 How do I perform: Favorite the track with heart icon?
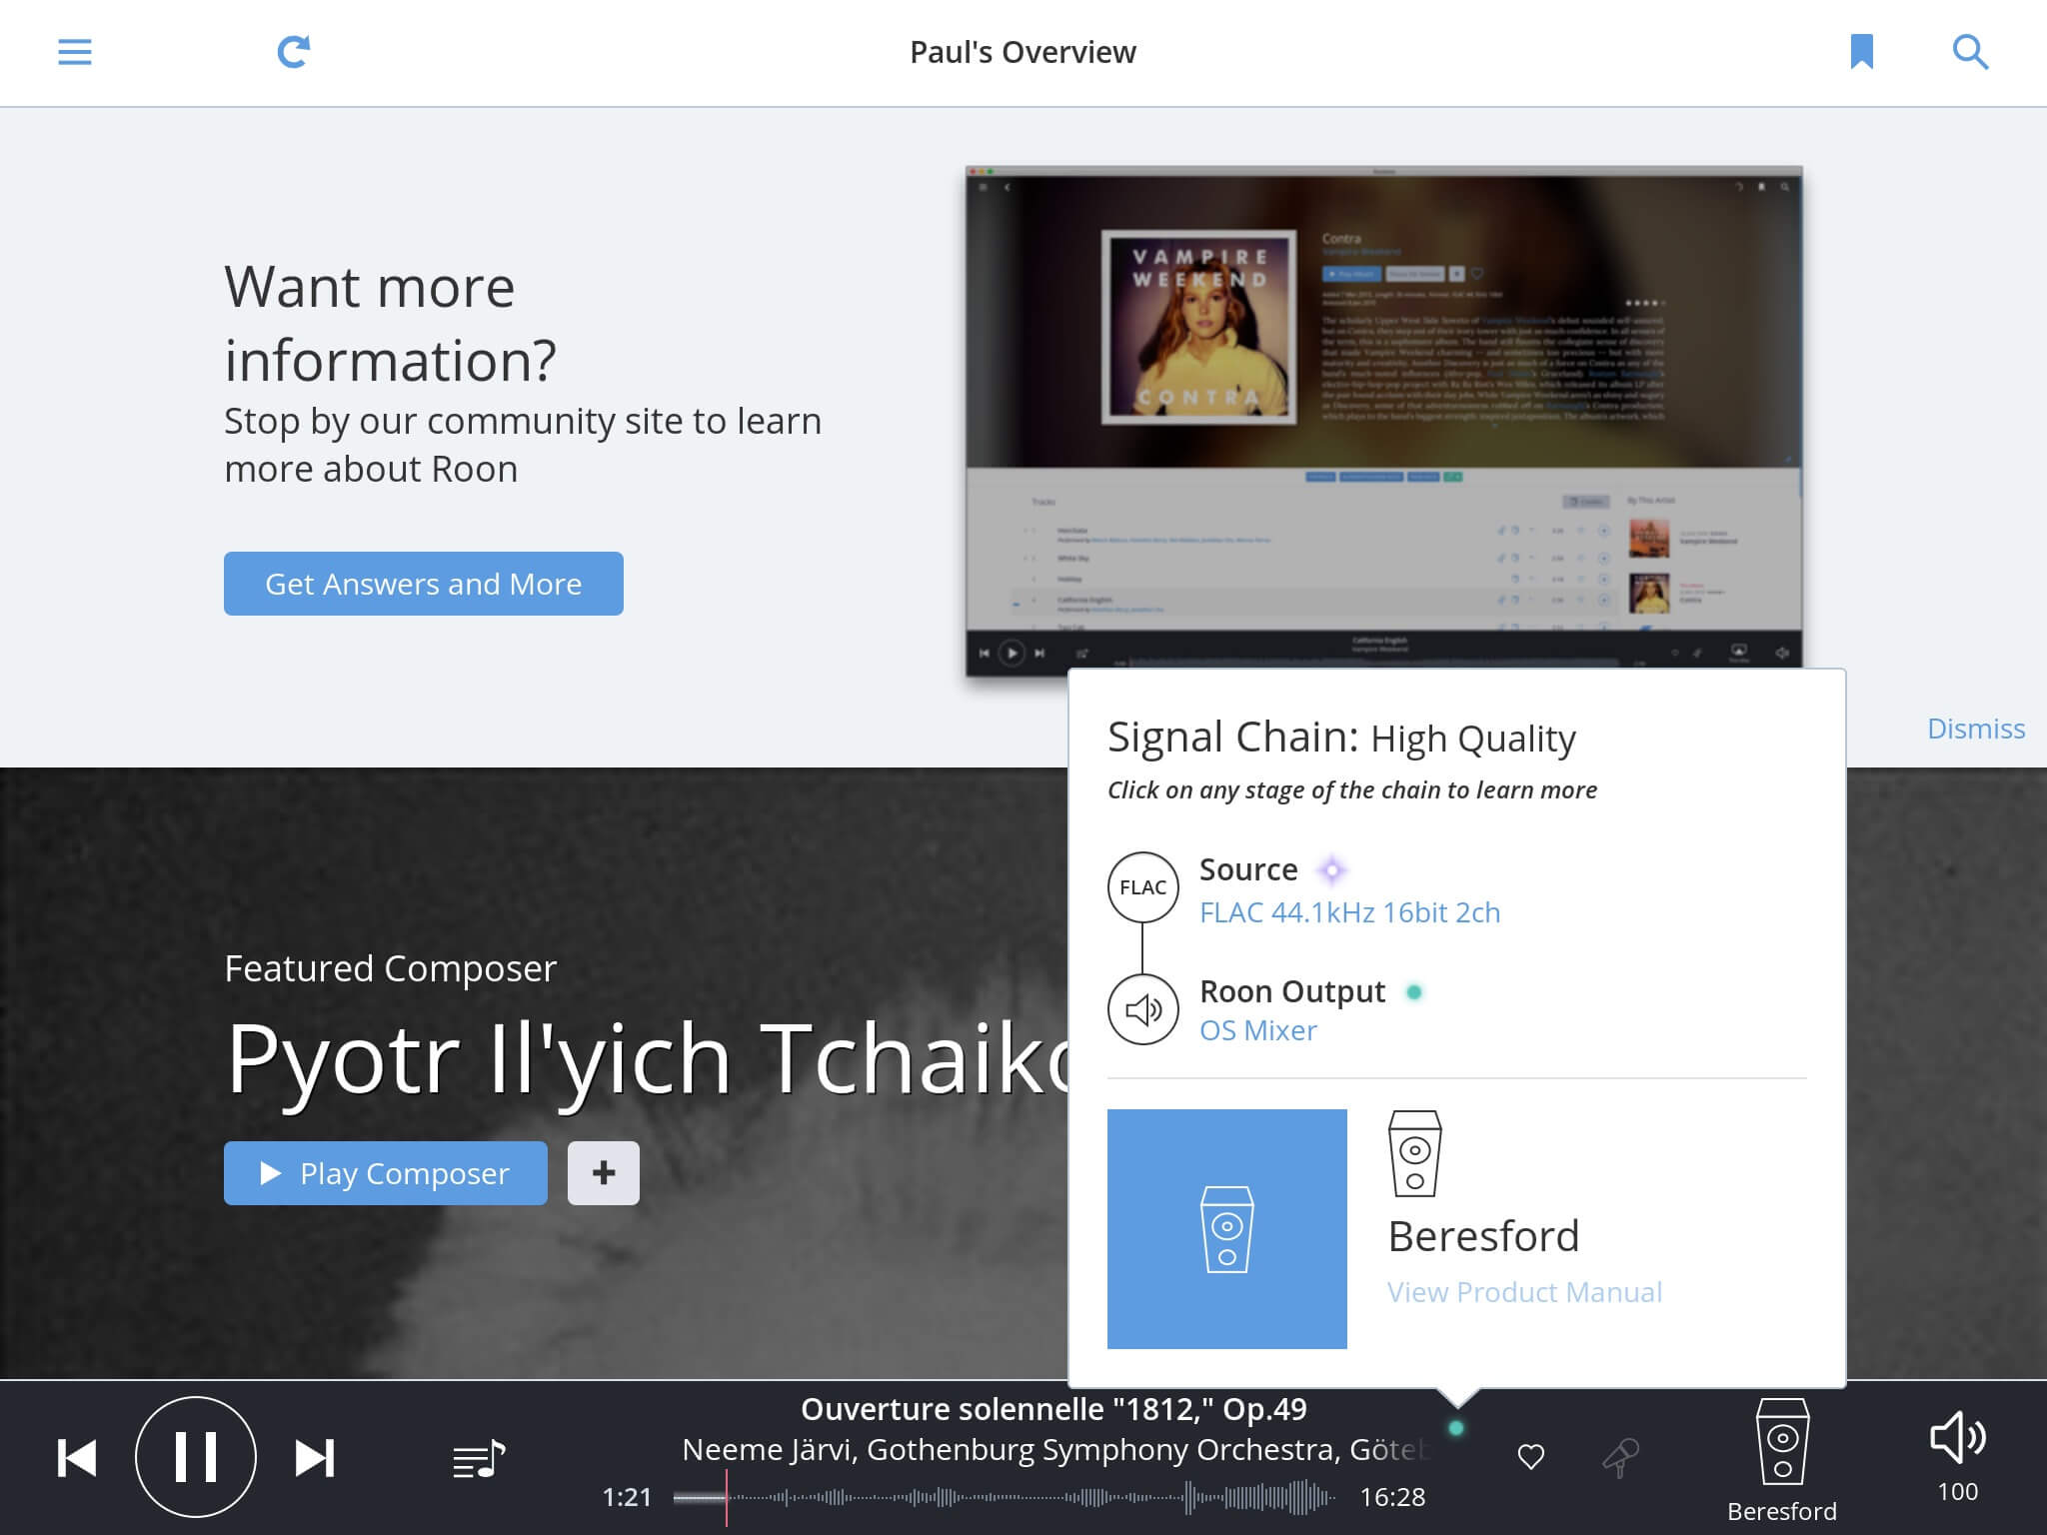click(x=1531, y=1457)
